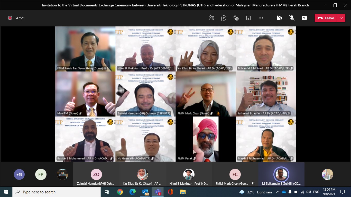351x197 pixels.
Task: Click the microphone tray icon
Action: tap(290, 192)
